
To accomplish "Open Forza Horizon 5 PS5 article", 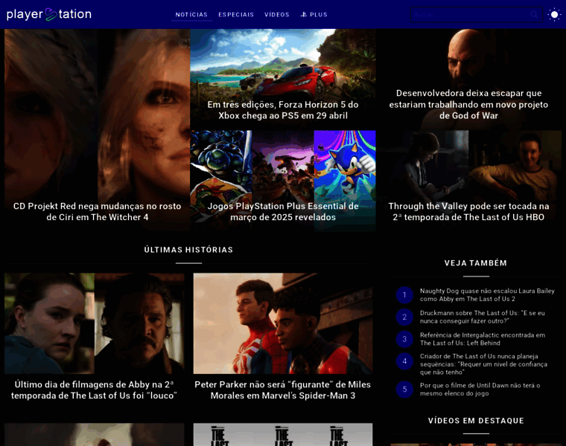I will tap(283, 110).
